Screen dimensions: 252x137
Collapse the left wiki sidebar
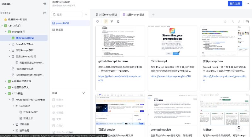[44, 4]
